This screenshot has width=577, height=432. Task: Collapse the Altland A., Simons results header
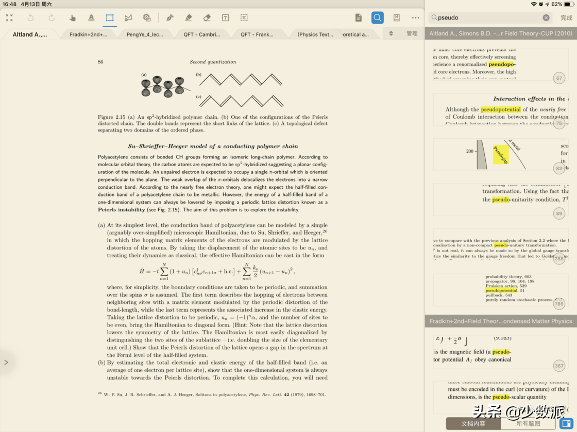501,33
